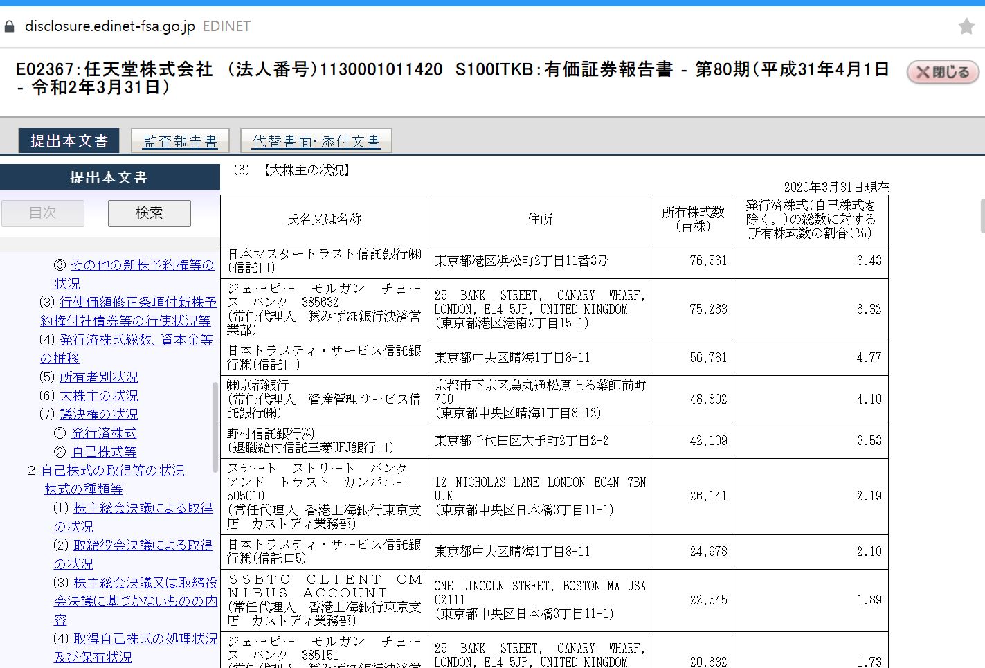Select name cell 日本トラスティ・サービス信託銀行㈱(信託口5)

pos(324,552)
